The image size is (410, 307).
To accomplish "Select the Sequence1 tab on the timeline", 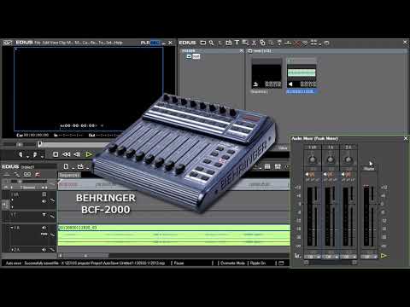I will click(69, 176).
